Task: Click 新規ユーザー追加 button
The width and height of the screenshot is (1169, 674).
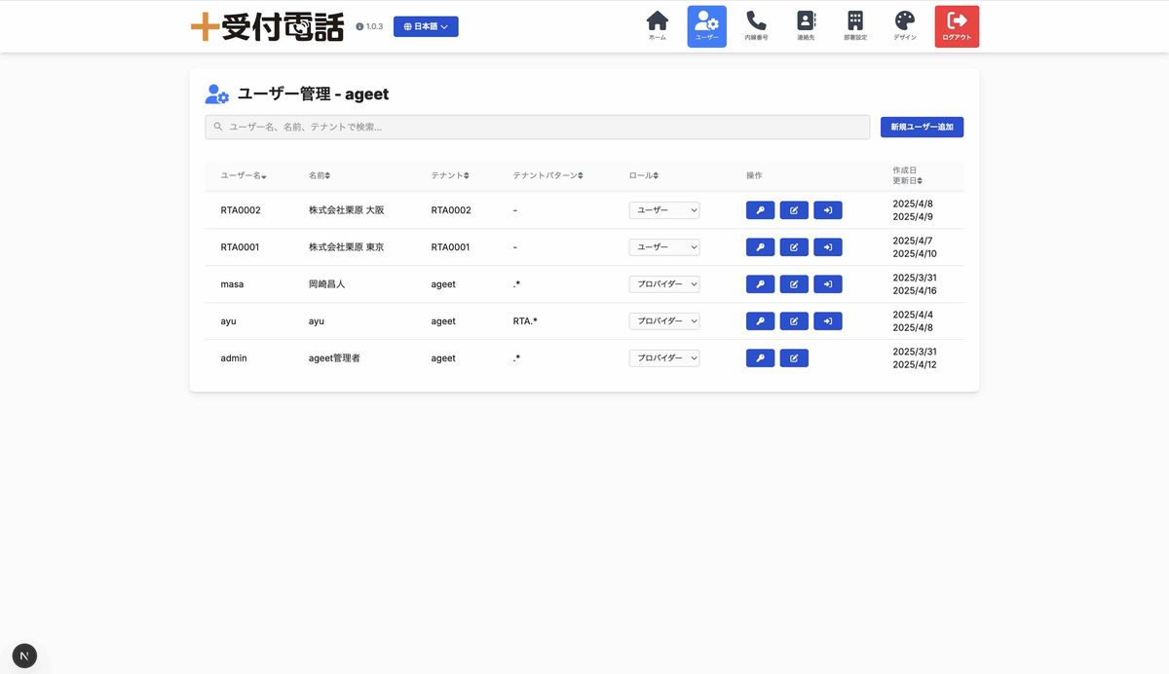Action: (x=922, y=127)
